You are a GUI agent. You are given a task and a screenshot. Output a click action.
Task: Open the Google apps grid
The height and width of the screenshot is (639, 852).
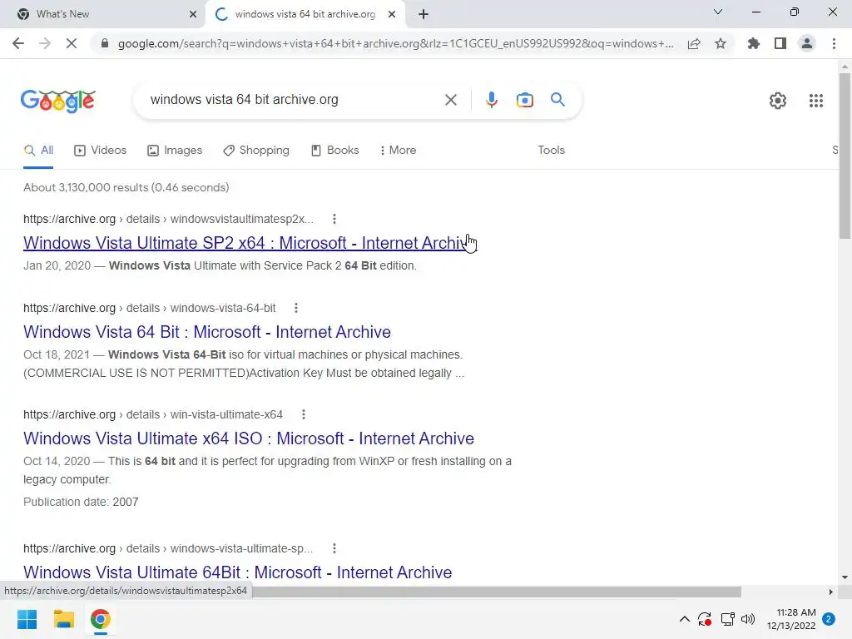pos(815,101)
